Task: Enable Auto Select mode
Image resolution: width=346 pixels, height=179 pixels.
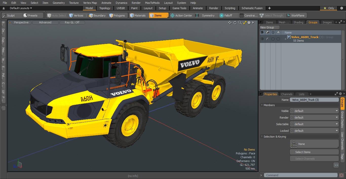Action: [56, 15]
